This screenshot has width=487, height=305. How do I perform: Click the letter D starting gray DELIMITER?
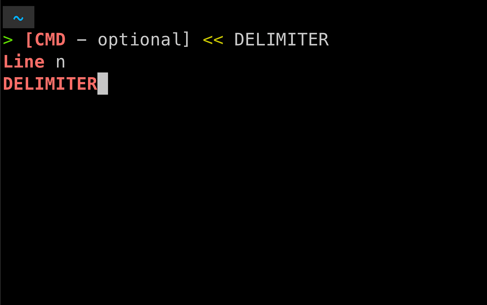[240, 40]
